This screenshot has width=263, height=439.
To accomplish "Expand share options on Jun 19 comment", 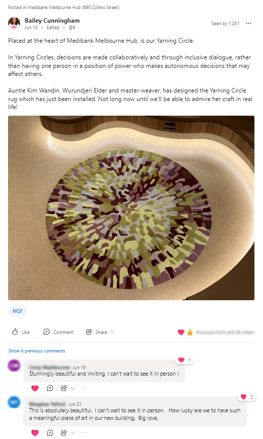I will 73,388.
